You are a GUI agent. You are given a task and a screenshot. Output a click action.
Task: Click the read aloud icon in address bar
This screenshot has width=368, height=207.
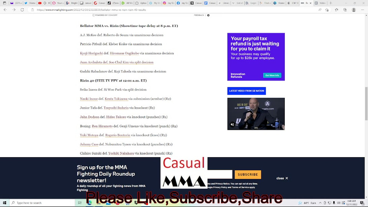(x=320, y=10)
